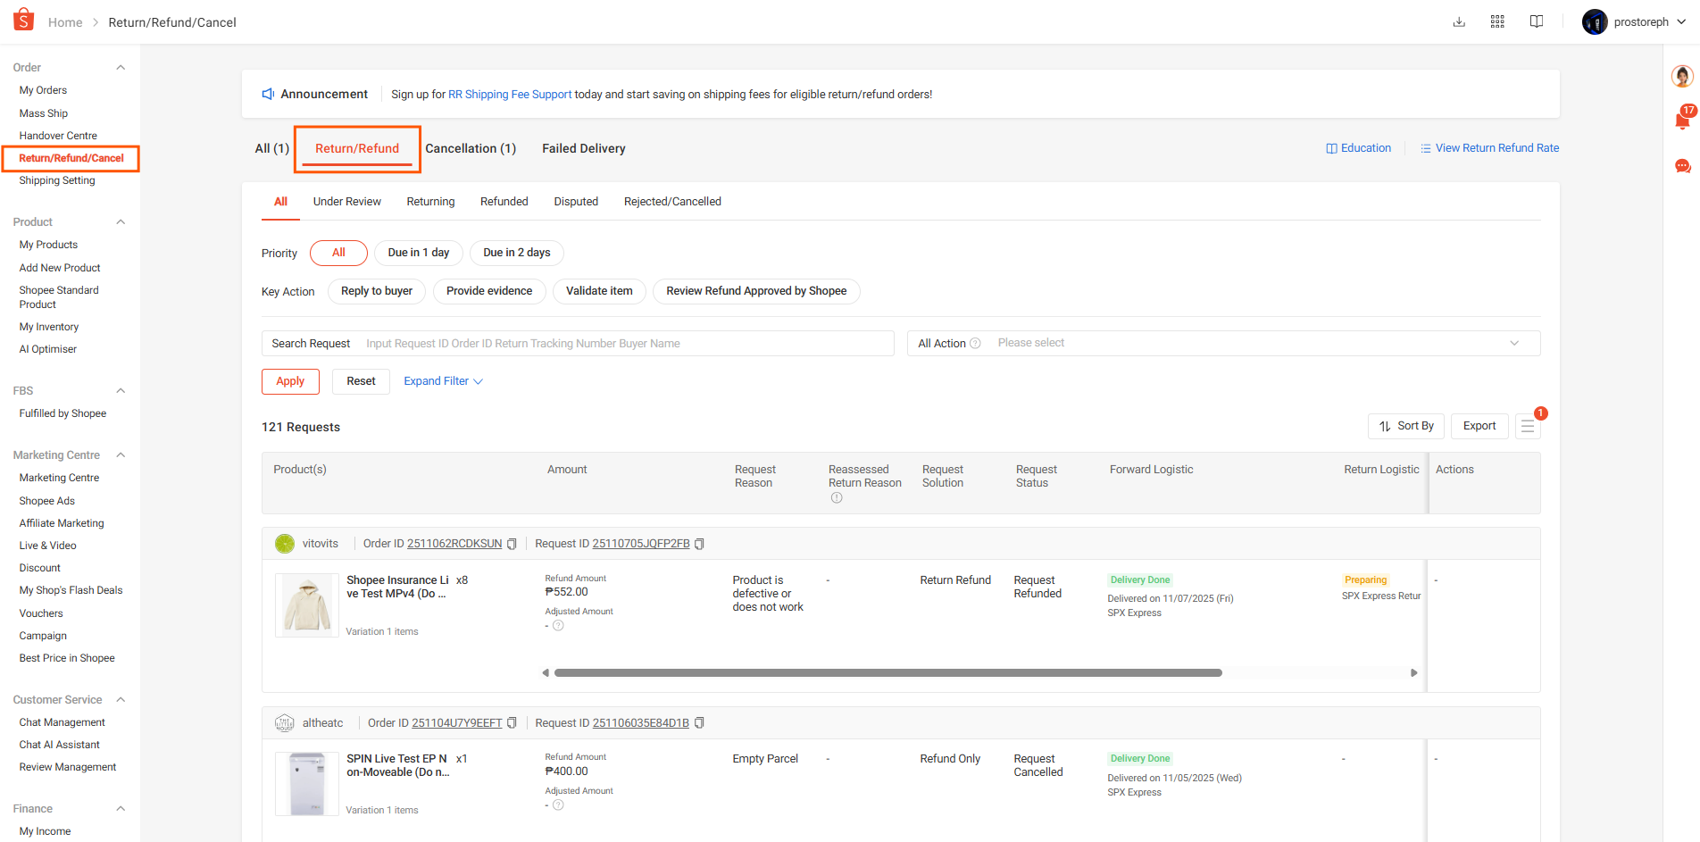Open the downloads icon in the top bar

tap(1459, 21)
